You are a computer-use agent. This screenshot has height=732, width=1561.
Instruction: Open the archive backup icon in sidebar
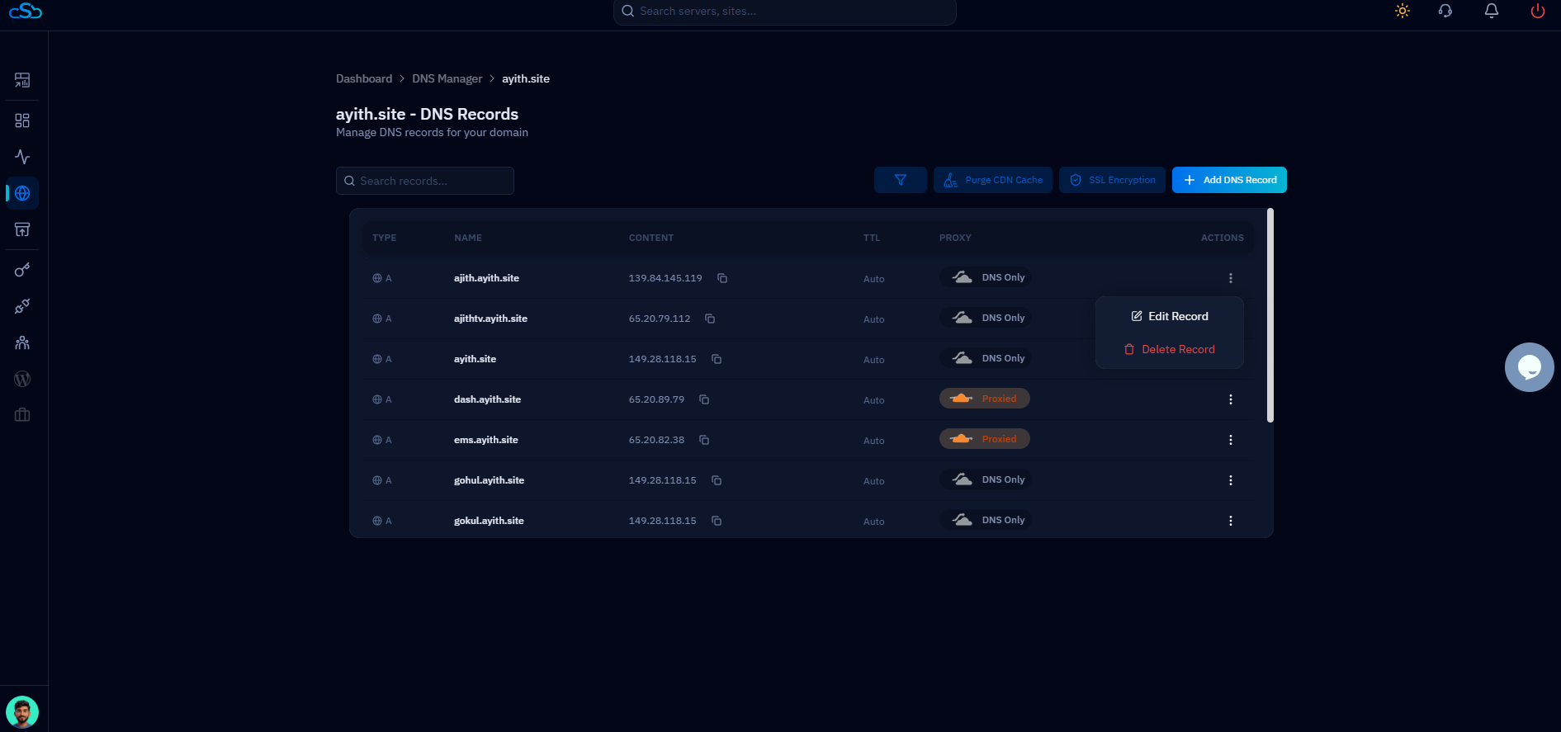tap(22, 229)
